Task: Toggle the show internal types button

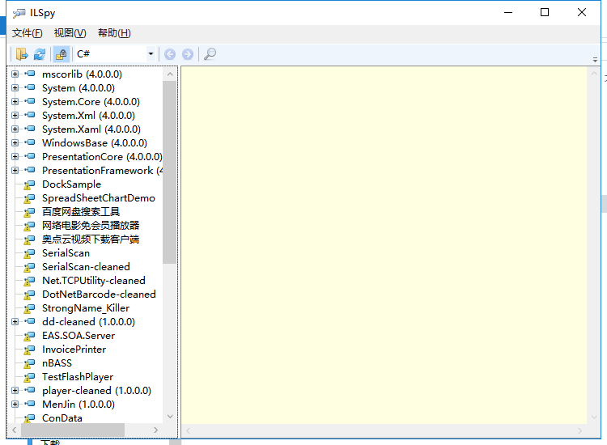Action: 62,54
